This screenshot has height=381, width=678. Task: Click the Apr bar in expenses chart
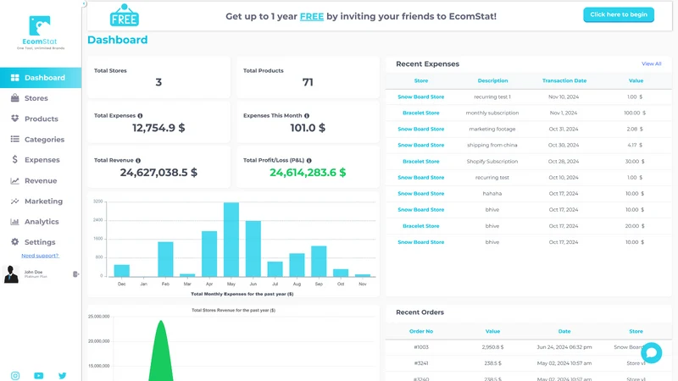[209, 254]
